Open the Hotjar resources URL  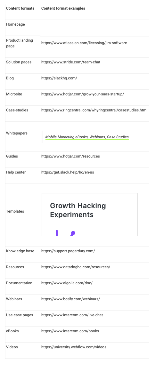70,156
